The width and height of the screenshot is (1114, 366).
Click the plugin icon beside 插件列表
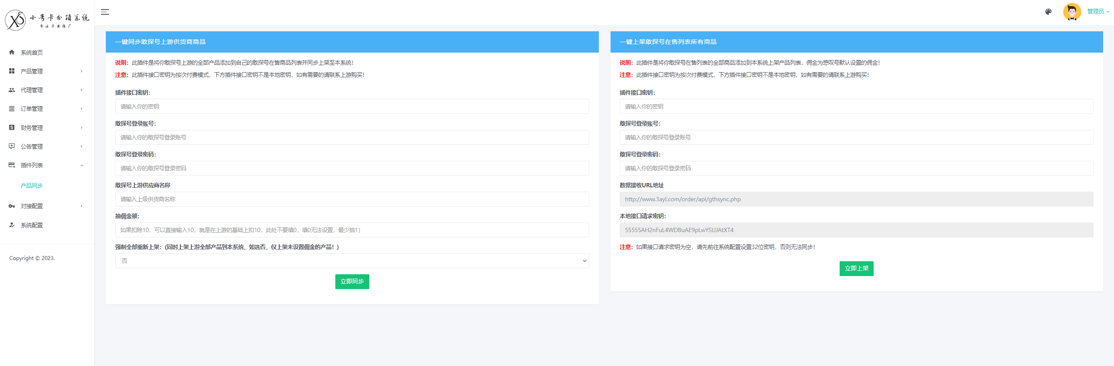coord(12,165)
